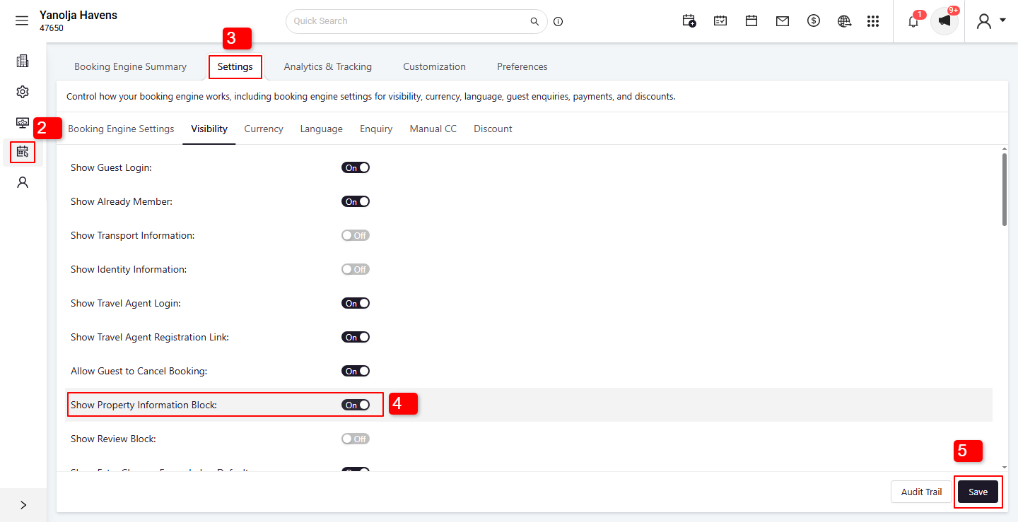Click the search magnifier icon
The height and width of the screenshot is (522, 1018).
click(x=534, y=21)
